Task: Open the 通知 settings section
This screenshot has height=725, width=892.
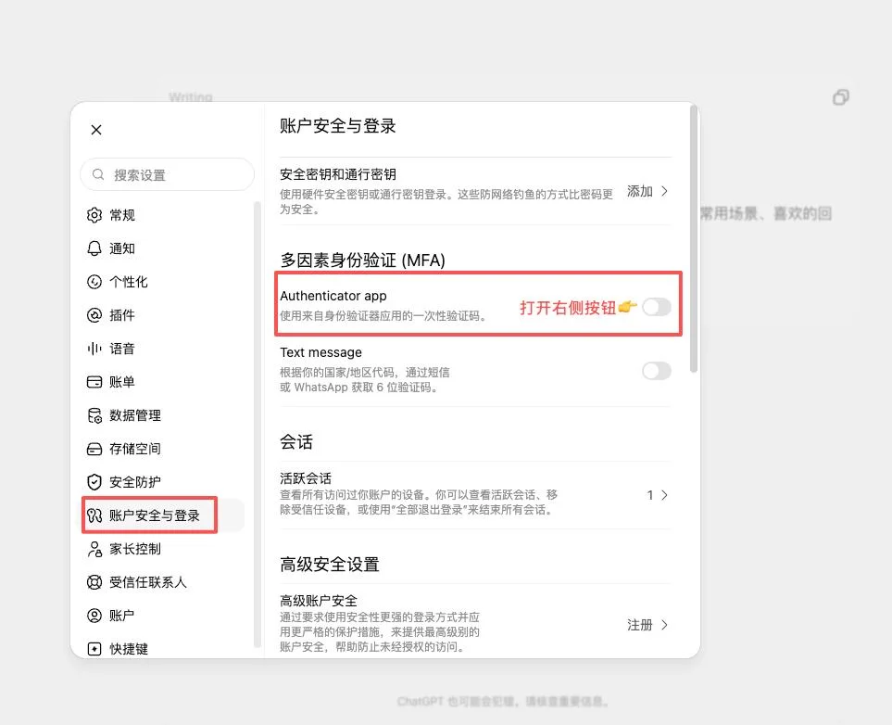Action: tap(165, 248)
